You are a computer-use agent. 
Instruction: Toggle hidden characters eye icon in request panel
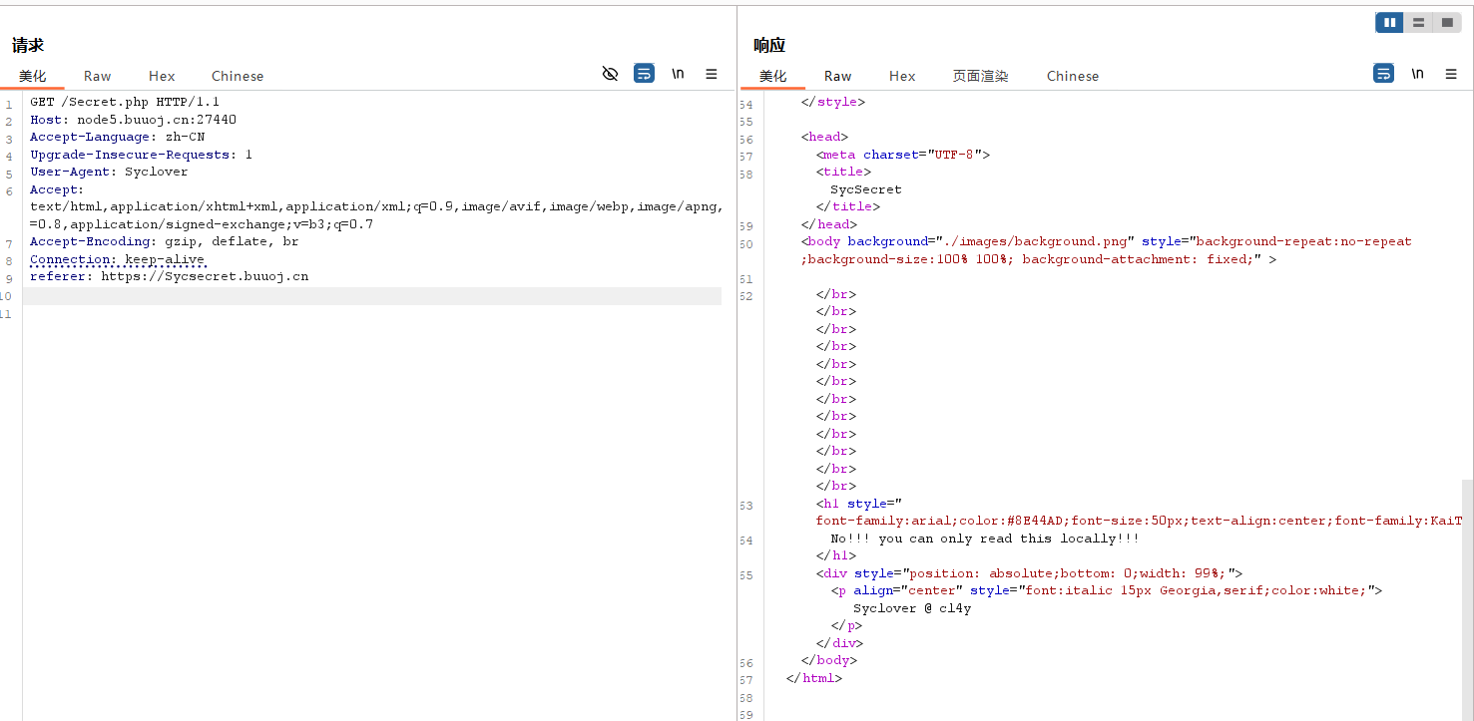click(x=611, y=74)
